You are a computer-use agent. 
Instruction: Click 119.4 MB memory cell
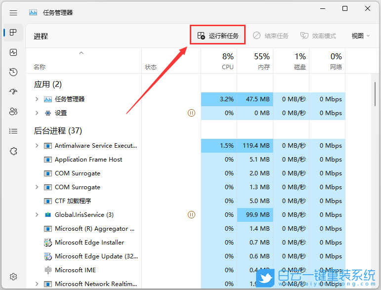tap(255, 146)
